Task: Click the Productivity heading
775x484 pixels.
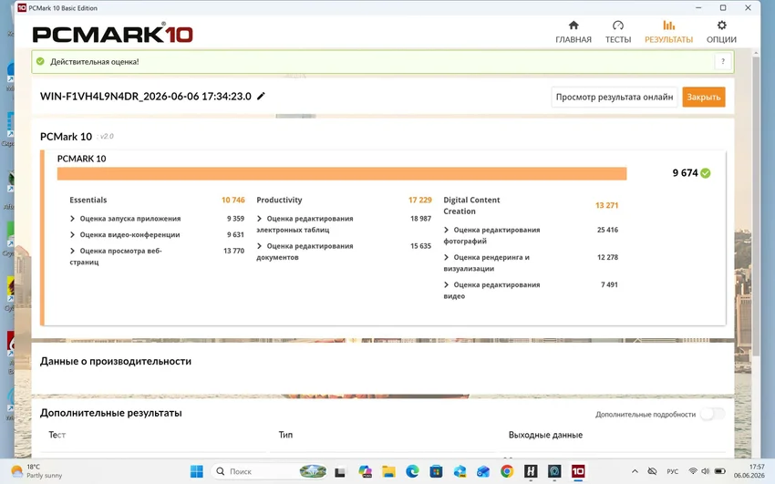Action: [x=279, y=200]
